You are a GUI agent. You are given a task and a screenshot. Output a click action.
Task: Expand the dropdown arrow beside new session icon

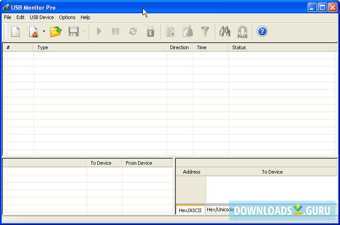44,31
